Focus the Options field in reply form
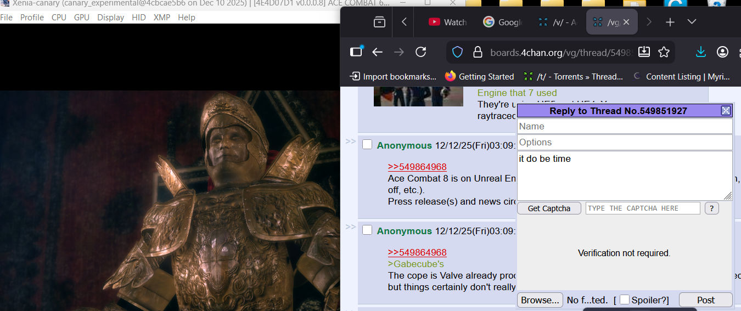This screenshot has height=311, width=741. pyautogui.click(x=625, y=142)
